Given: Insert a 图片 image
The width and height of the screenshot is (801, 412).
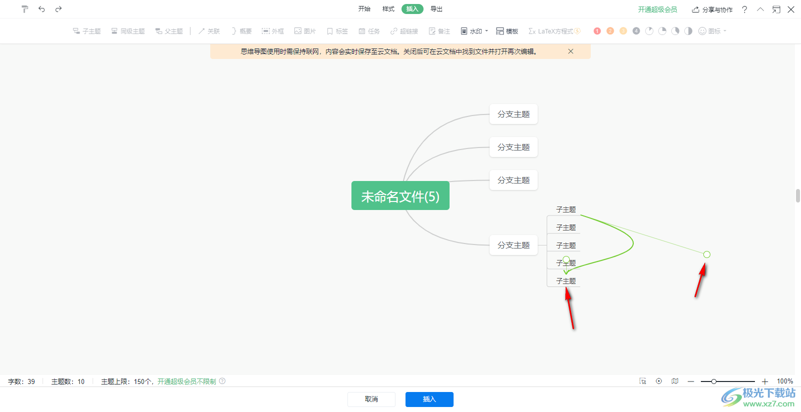Looking at the screenshot, I should pos(305,31).
